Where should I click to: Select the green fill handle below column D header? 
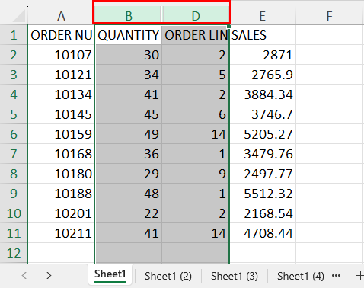229,26
